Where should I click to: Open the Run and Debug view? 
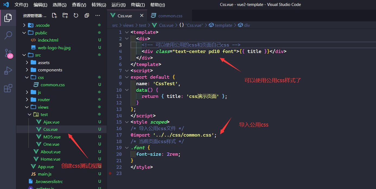coord(8,71)
